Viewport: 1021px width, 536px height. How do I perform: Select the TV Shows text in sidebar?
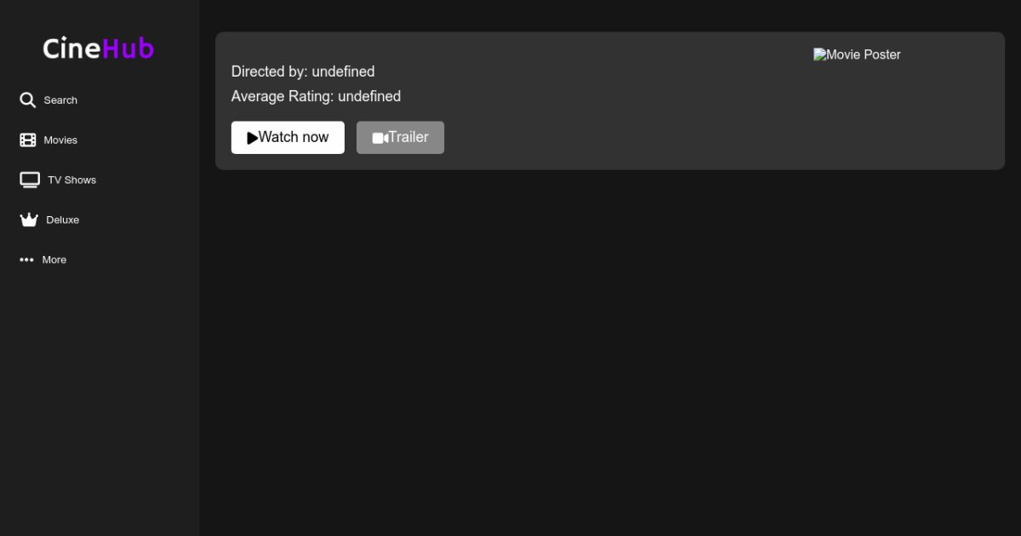[71, 180]
